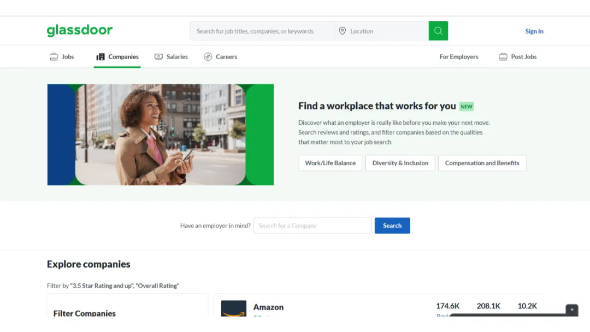Focus the Search for a Company field
This screenshot has width=590, height=332.
click(312, 225)
